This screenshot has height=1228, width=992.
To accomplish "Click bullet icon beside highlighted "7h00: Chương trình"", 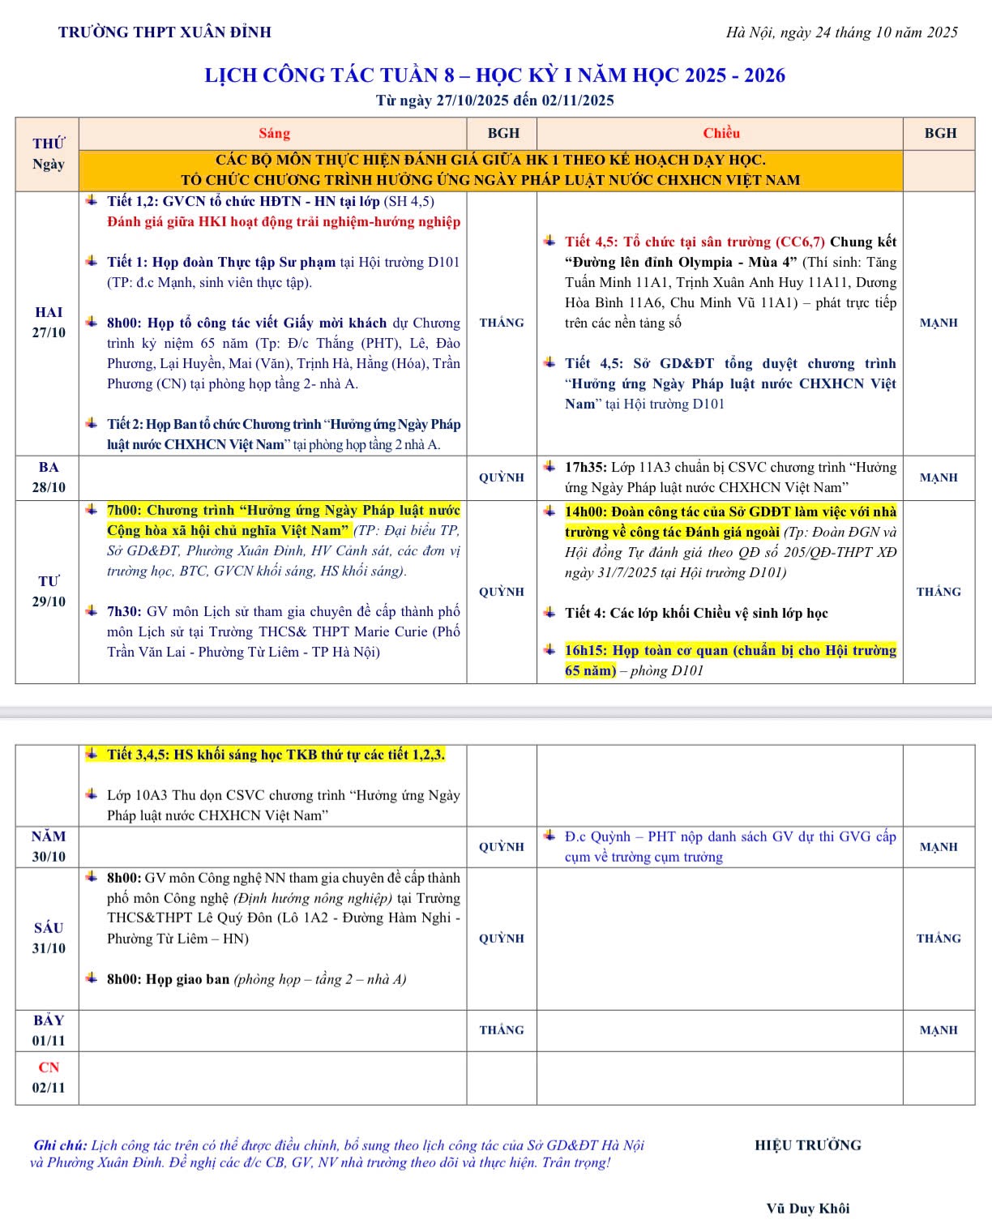I will 92,510.
